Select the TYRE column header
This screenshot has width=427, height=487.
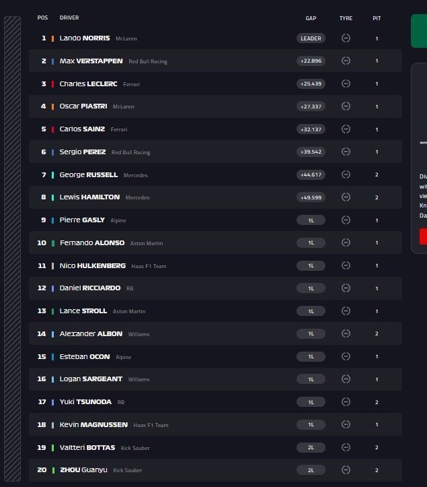[x=346, y=18]
